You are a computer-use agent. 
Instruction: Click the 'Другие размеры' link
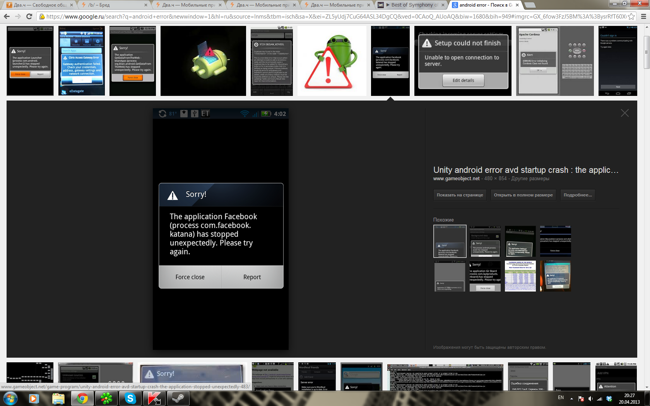click(x=530, y=179)
